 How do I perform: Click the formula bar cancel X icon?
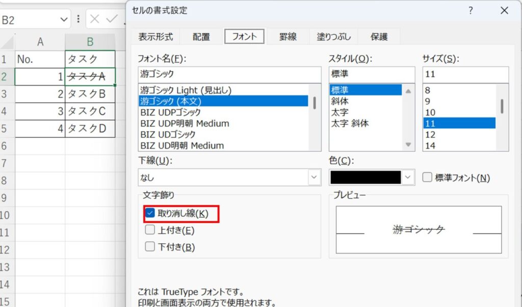tap(94, 19)
